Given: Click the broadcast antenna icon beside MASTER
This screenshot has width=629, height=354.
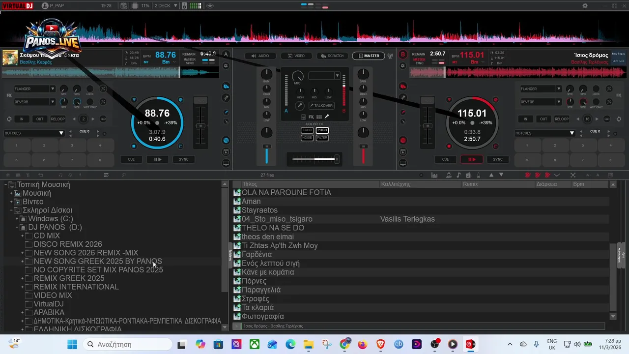Looking at the screenshot, I should pyautogui.click(x=390, y=56).
